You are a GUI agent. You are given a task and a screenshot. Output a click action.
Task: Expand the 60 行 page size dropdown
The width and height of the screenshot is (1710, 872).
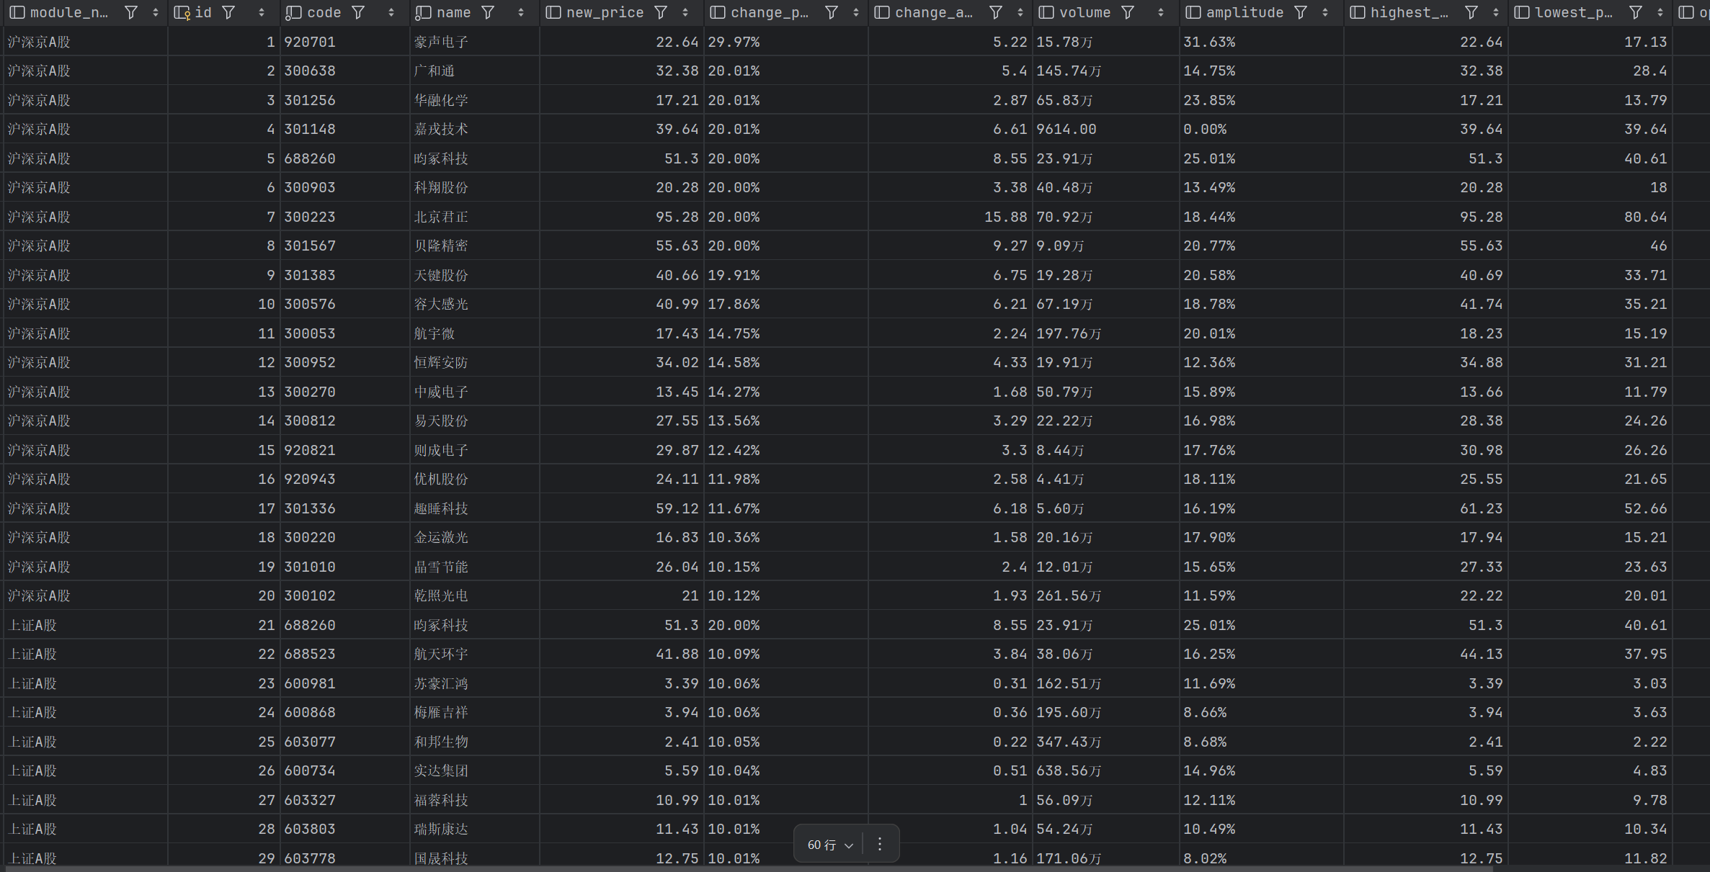pos(830,845)
